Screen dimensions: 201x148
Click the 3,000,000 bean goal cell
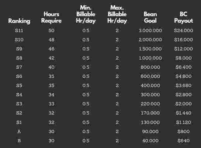[x=150, y=30]
